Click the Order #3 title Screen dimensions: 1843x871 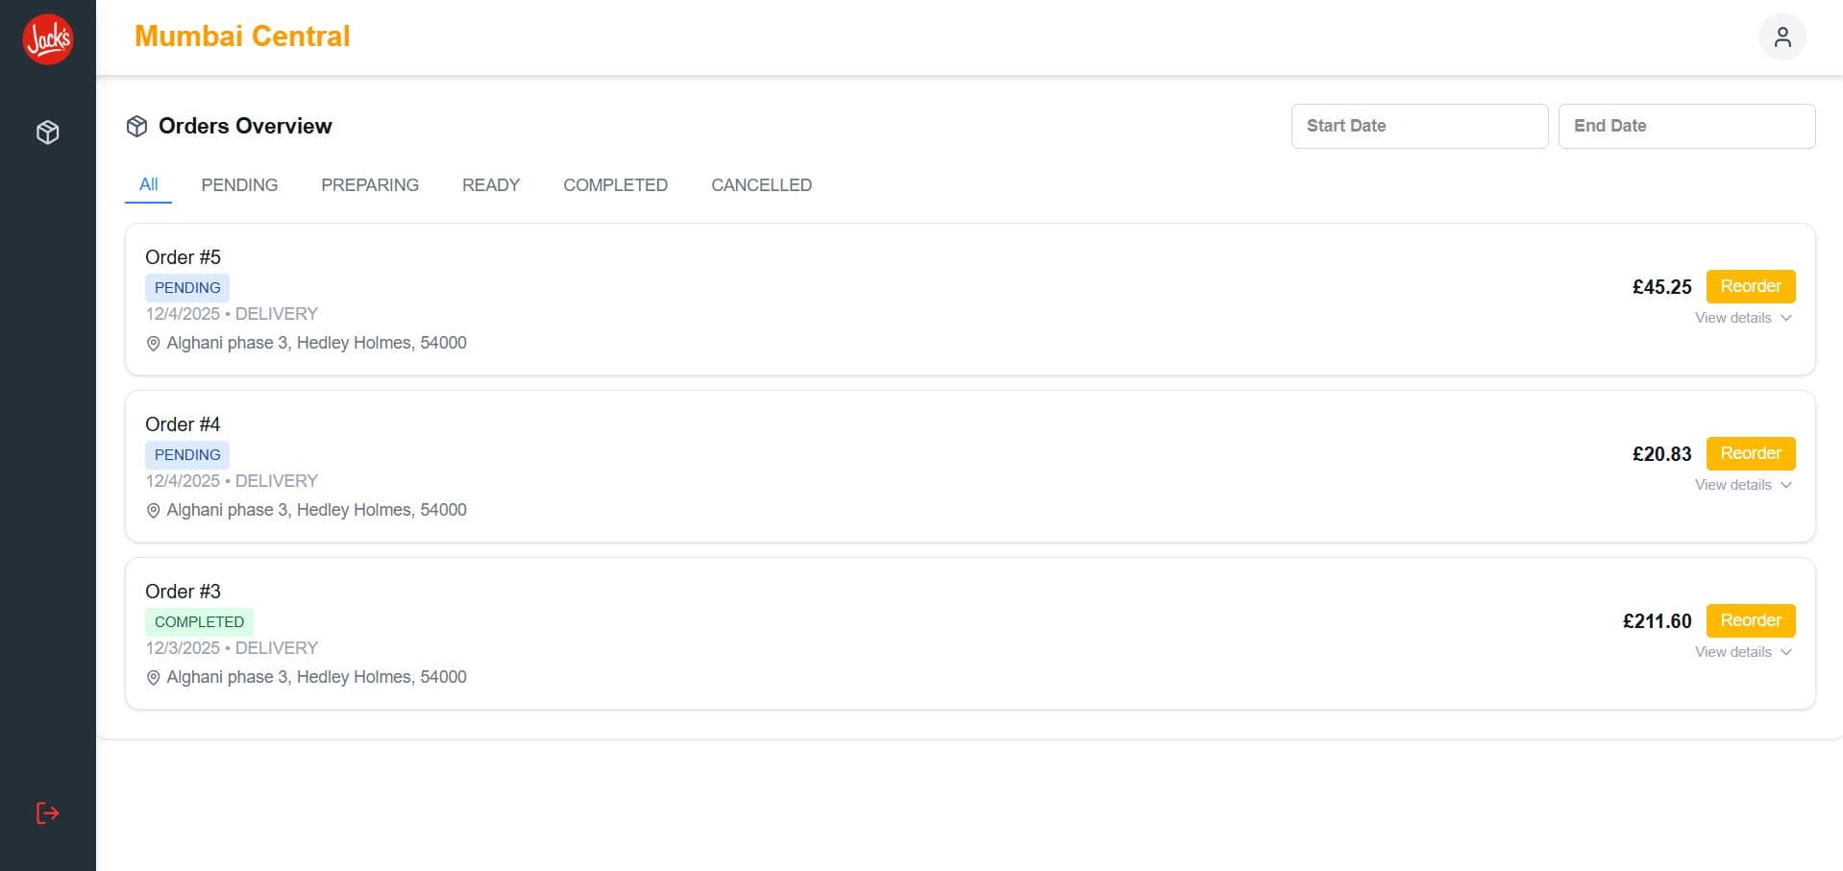point(183,592)
